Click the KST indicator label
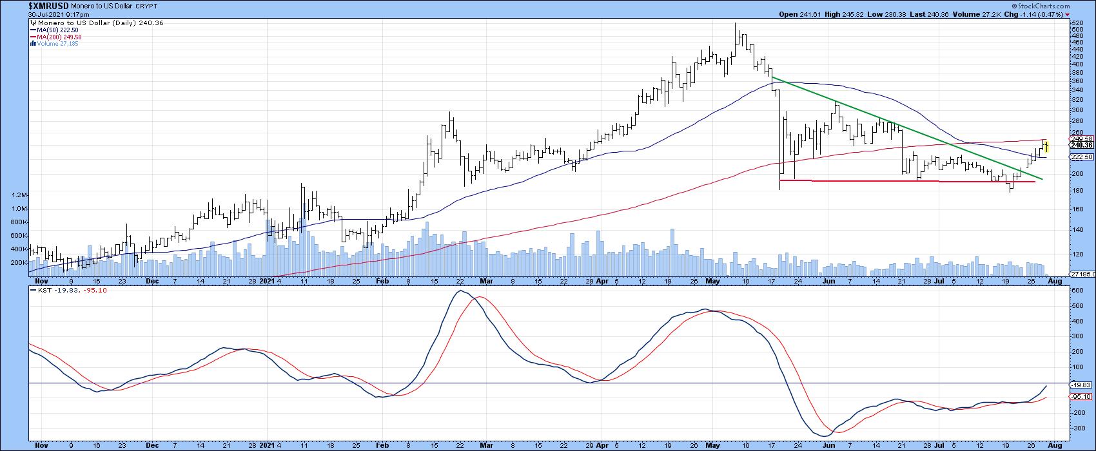Screen dimensions: 1096x451 (39, 290)
